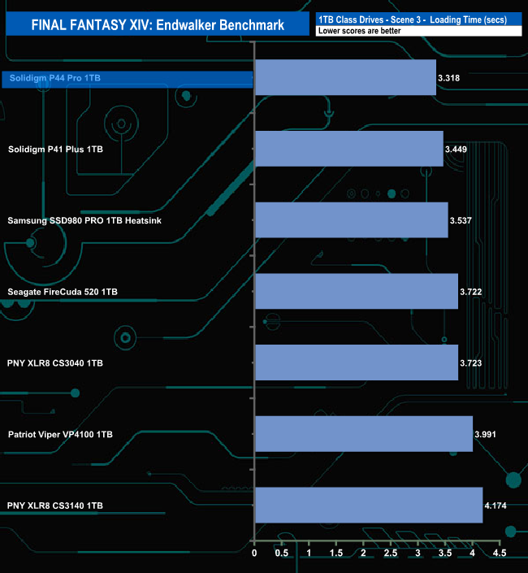Click the PNY XLR8 CS3140 bar
Image resolution: width=528 pixels, height=573 pixels.
369,505
